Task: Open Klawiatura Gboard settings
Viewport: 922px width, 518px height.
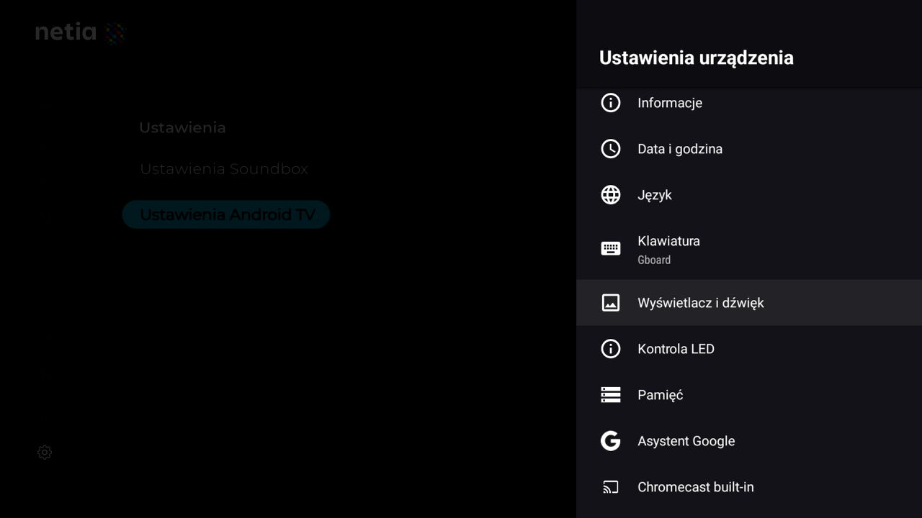Action: [749, 249]
